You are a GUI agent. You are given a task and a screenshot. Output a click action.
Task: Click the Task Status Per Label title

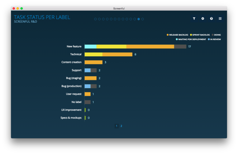pyautogui.click(x=42, y=17)
